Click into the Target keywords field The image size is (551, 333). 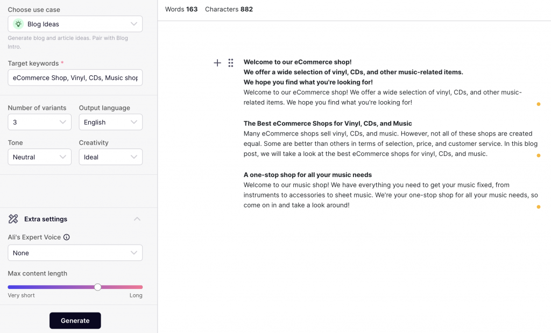[75, 78]
